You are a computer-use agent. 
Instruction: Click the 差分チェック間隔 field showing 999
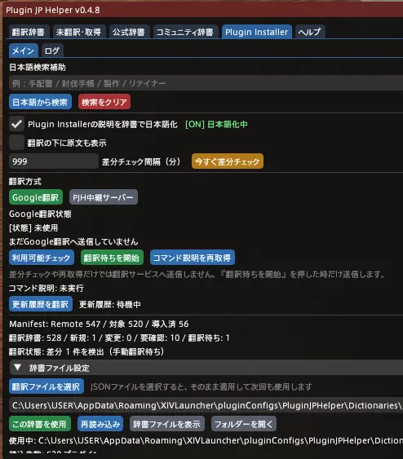[54, 161]
